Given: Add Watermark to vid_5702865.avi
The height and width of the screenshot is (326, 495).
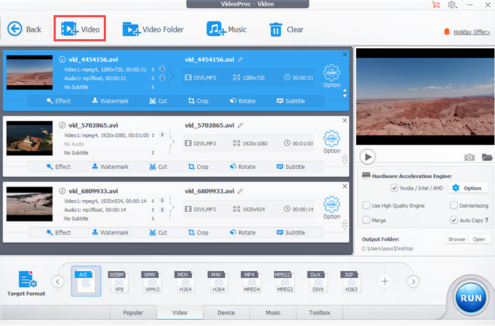Looking at the screenshot, I should (110, 166).
